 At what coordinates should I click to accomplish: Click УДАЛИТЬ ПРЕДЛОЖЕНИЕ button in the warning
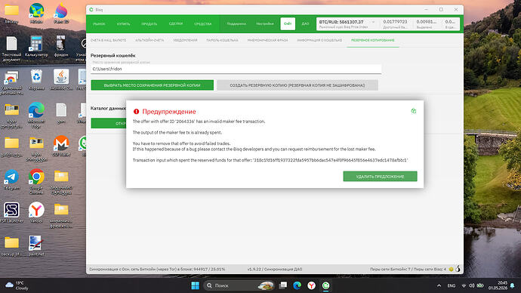pos(380,177)
